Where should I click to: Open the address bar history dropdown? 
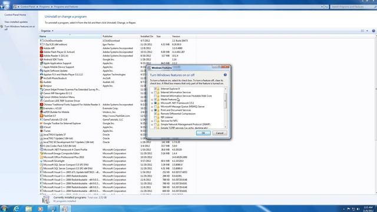coord(322,6)
